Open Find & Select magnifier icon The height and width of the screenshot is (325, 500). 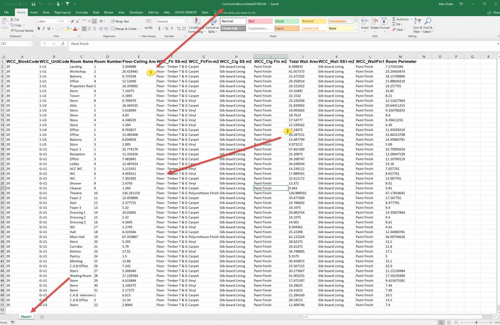(428, 22)
